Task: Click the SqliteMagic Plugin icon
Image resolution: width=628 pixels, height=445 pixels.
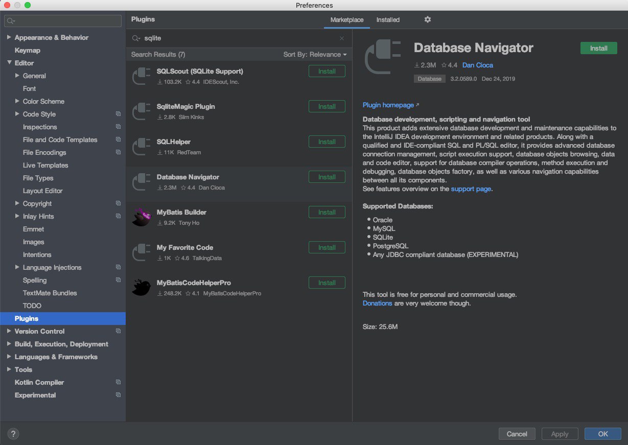Action: click(x=141, y=111)
